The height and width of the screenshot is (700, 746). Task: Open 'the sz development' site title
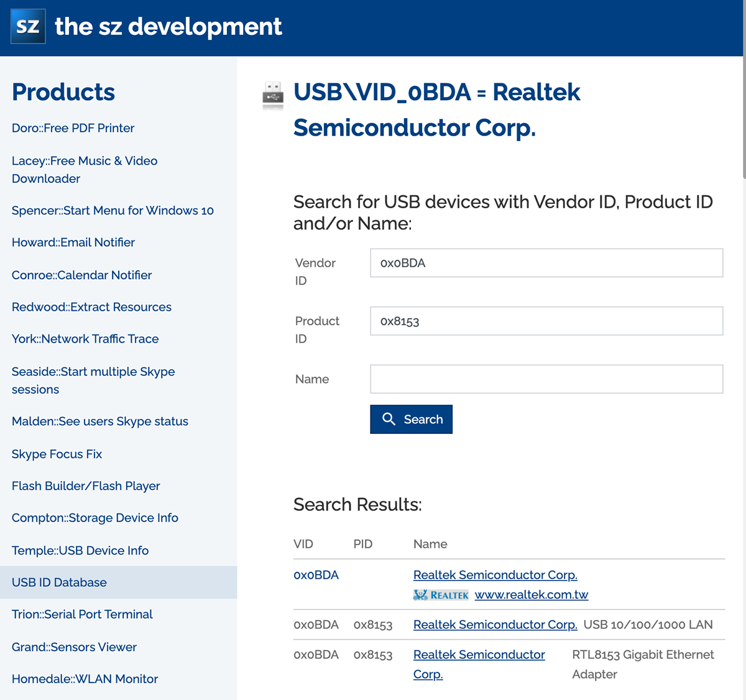pyautogui.click(x=168, y=26)
